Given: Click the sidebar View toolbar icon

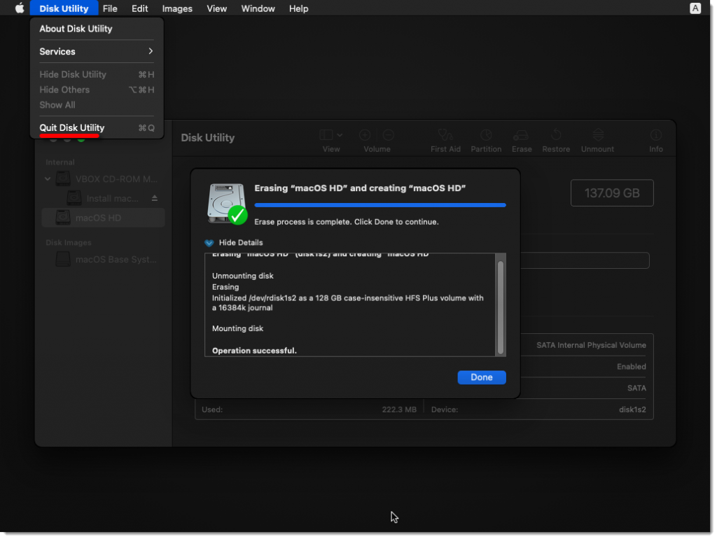Looking at the screenshot, I should [326, 135].
